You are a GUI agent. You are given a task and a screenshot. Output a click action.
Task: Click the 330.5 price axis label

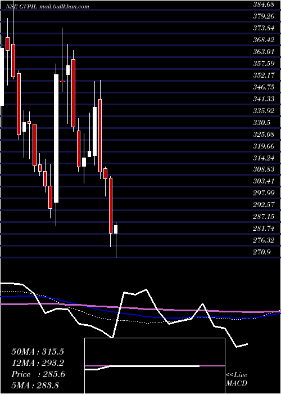[262, 122]
